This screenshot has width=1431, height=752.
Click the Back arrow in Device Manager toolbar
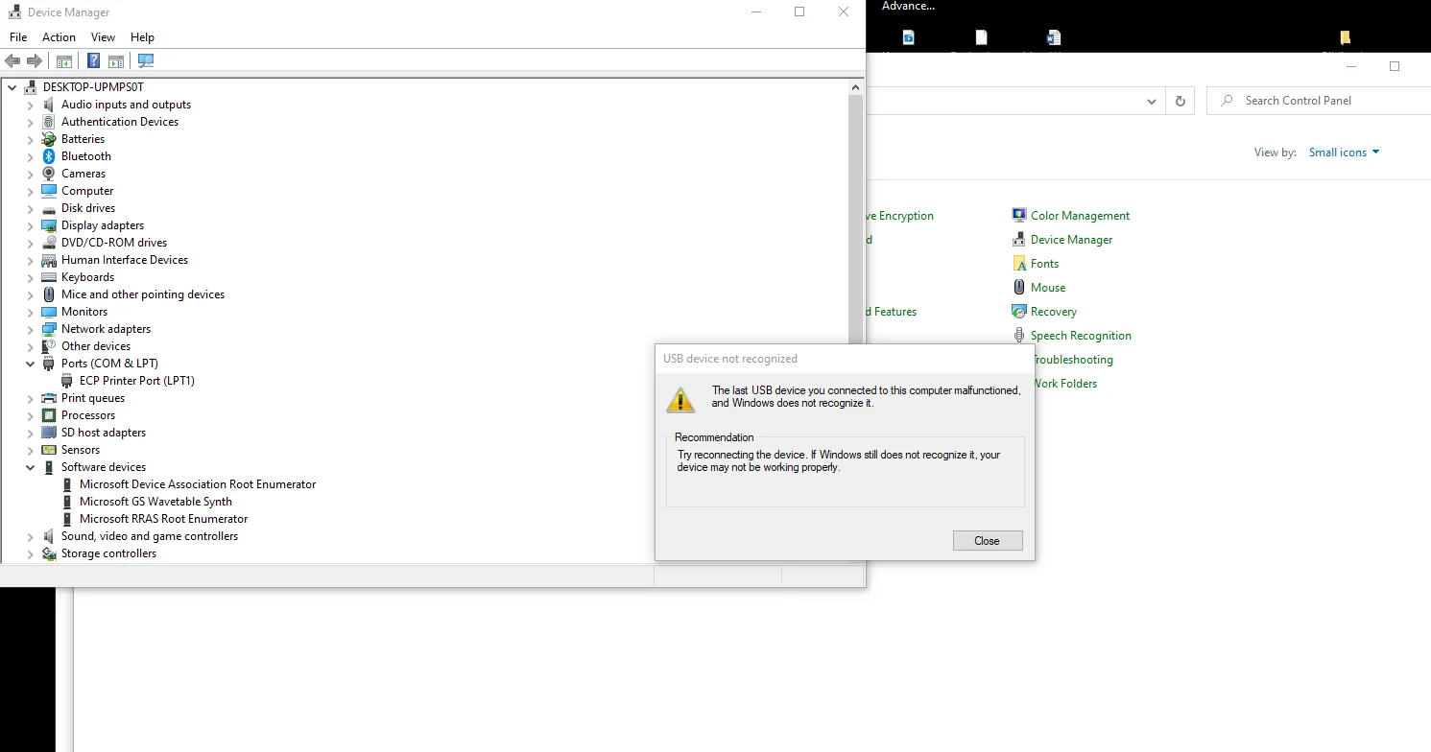coord(12,61)
